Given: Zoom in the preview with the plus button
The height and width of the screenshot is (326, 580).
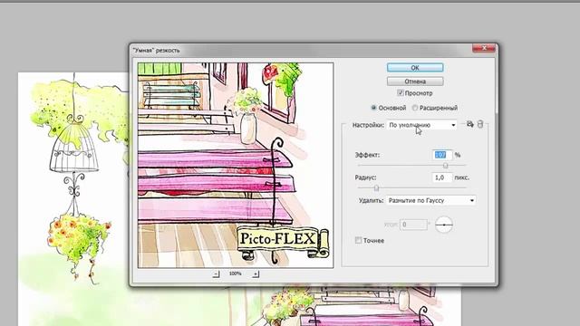Looking at the screenshot, I should (x=256, y=273).
